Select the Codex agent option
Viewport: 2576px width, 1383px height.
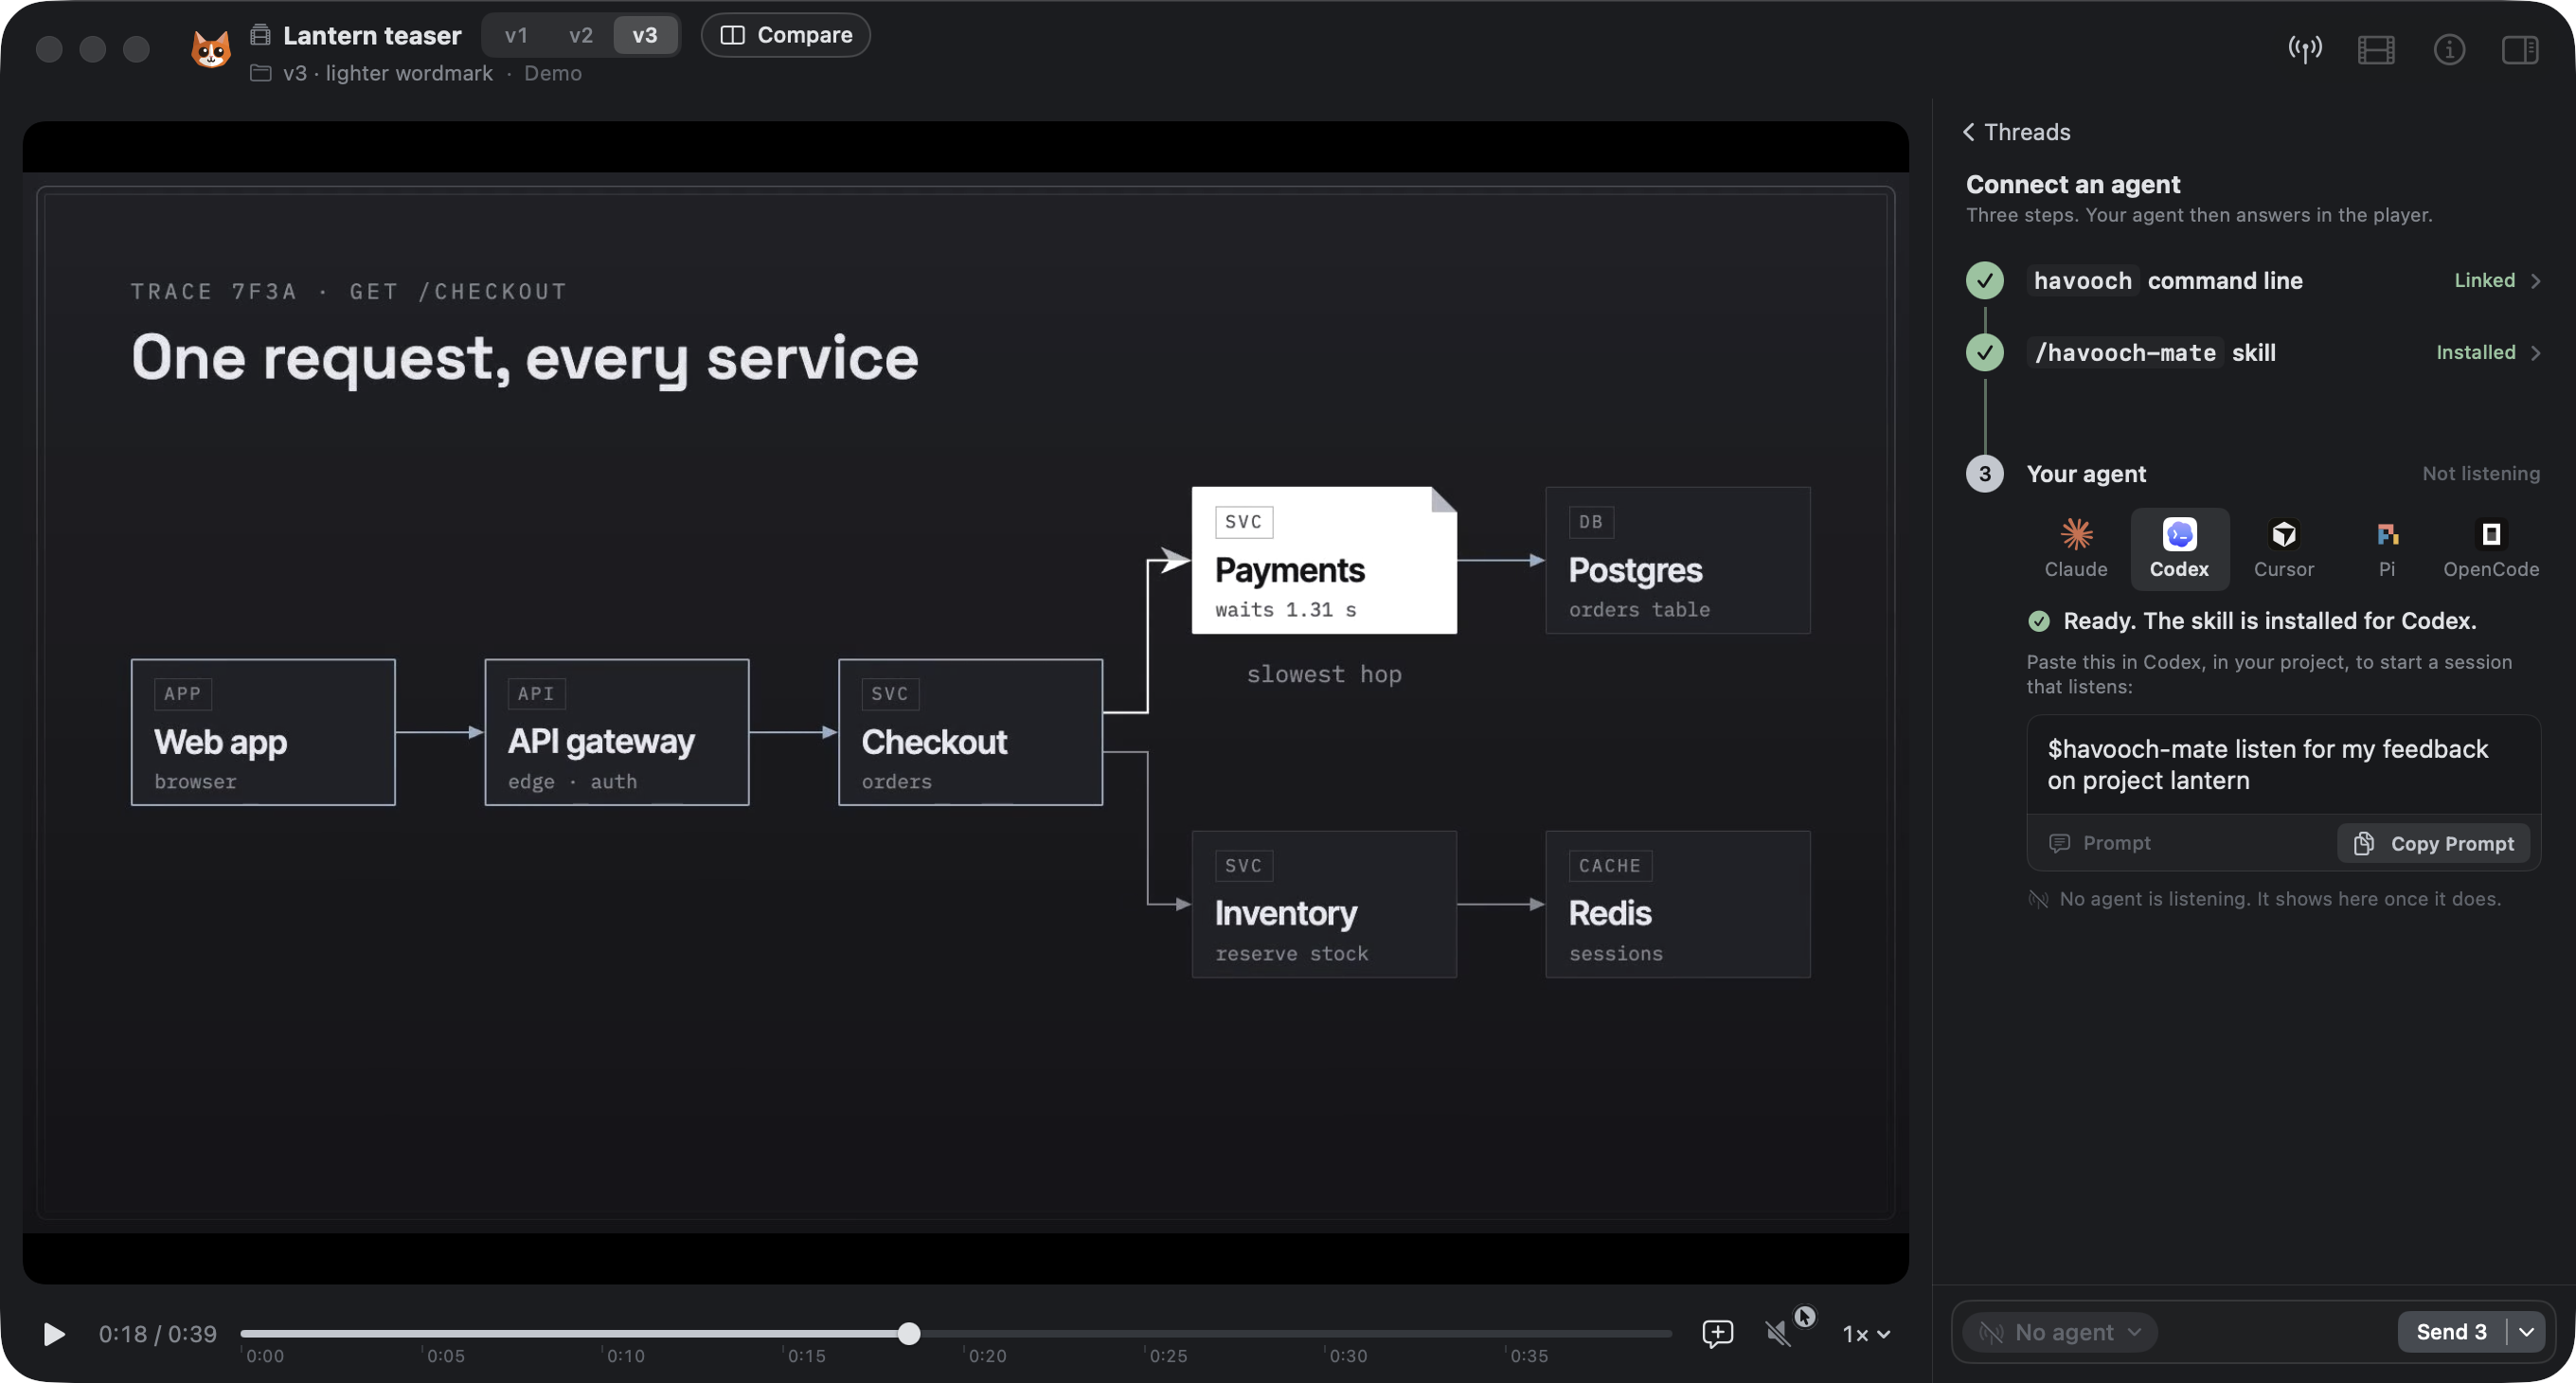(x=2179, y=547)
